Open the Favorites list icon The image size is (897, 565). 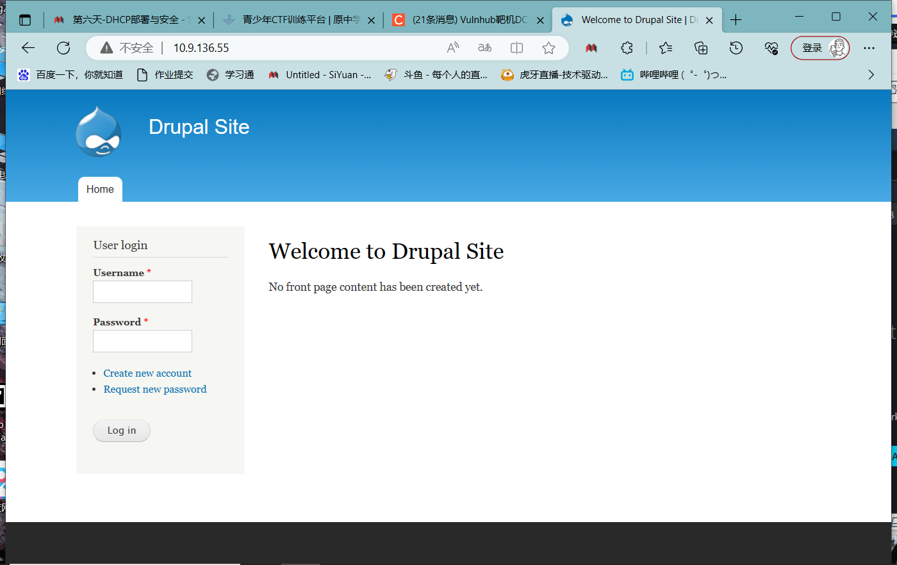tap(666, 48)
